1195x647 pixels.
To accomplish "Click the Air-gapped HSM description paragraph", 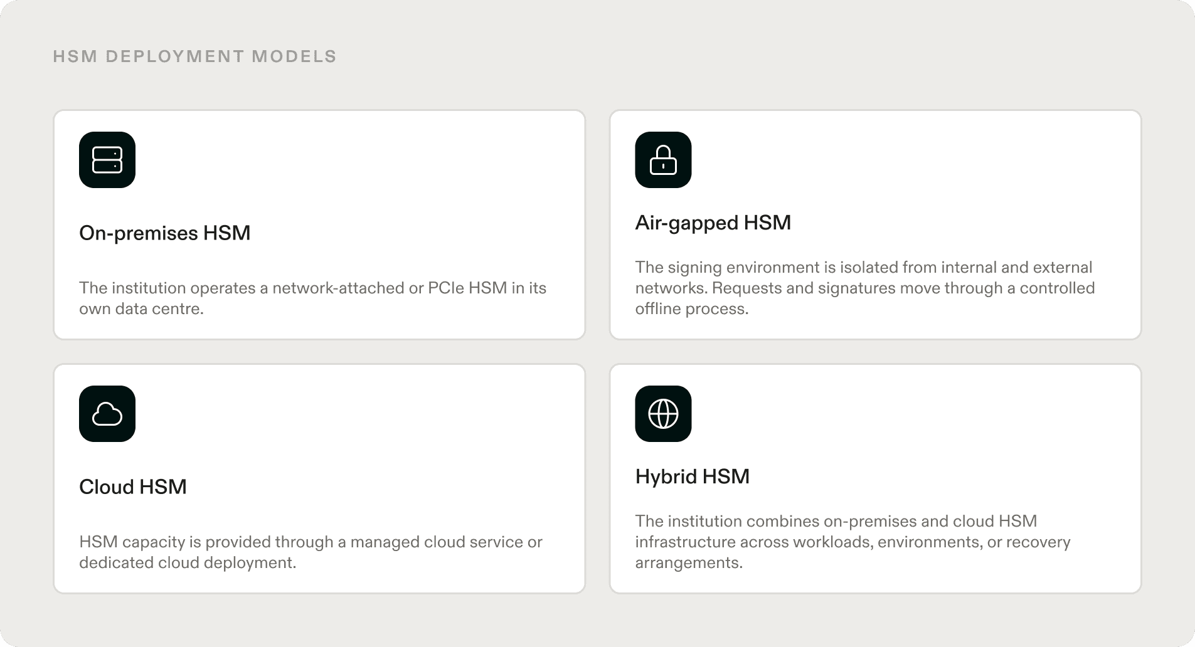I will (865, 288).
